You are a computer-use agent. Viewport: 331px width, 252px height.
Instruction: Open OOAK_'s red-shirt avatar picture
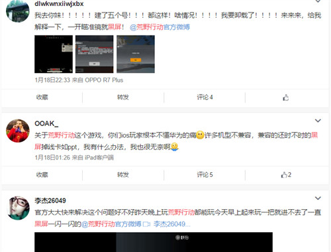click(18, 131)
